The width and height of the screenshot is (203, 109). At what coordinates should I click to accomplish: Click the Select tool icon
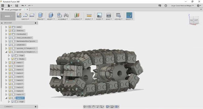(129, 15)
